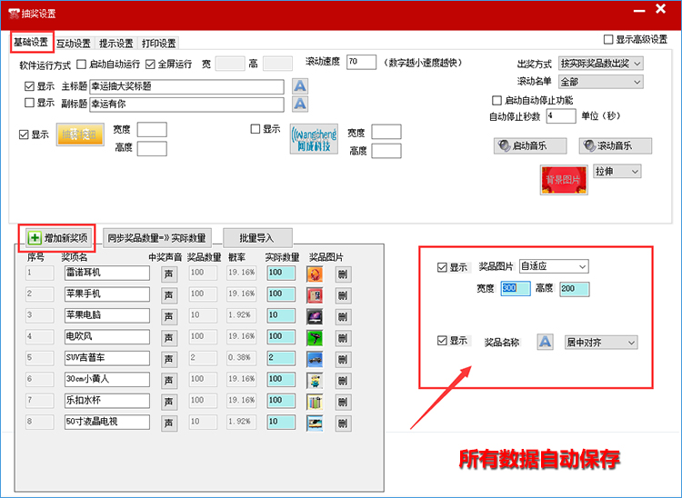682x498 pixels.
Task: Click sound button for SUV吉普车 prize
Action: coord(169,358)
